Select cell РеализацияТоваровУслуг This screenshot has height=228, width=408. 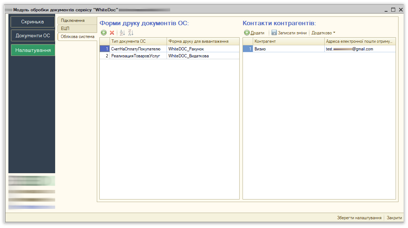(138, 56)
